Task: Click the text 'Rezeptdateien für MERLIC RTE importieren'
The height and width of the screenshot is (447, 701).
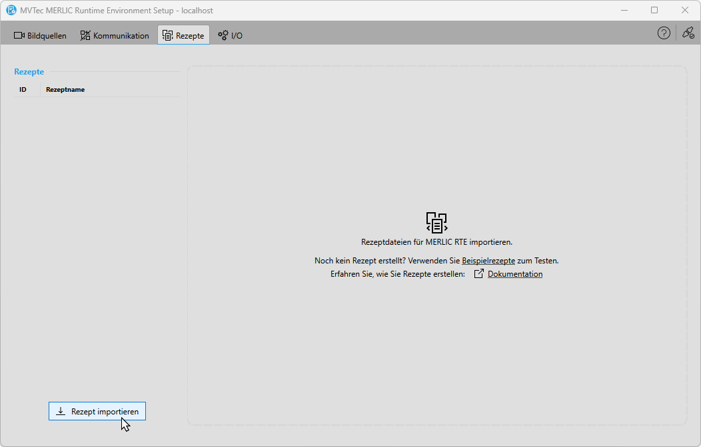Action: click(436, 242)
